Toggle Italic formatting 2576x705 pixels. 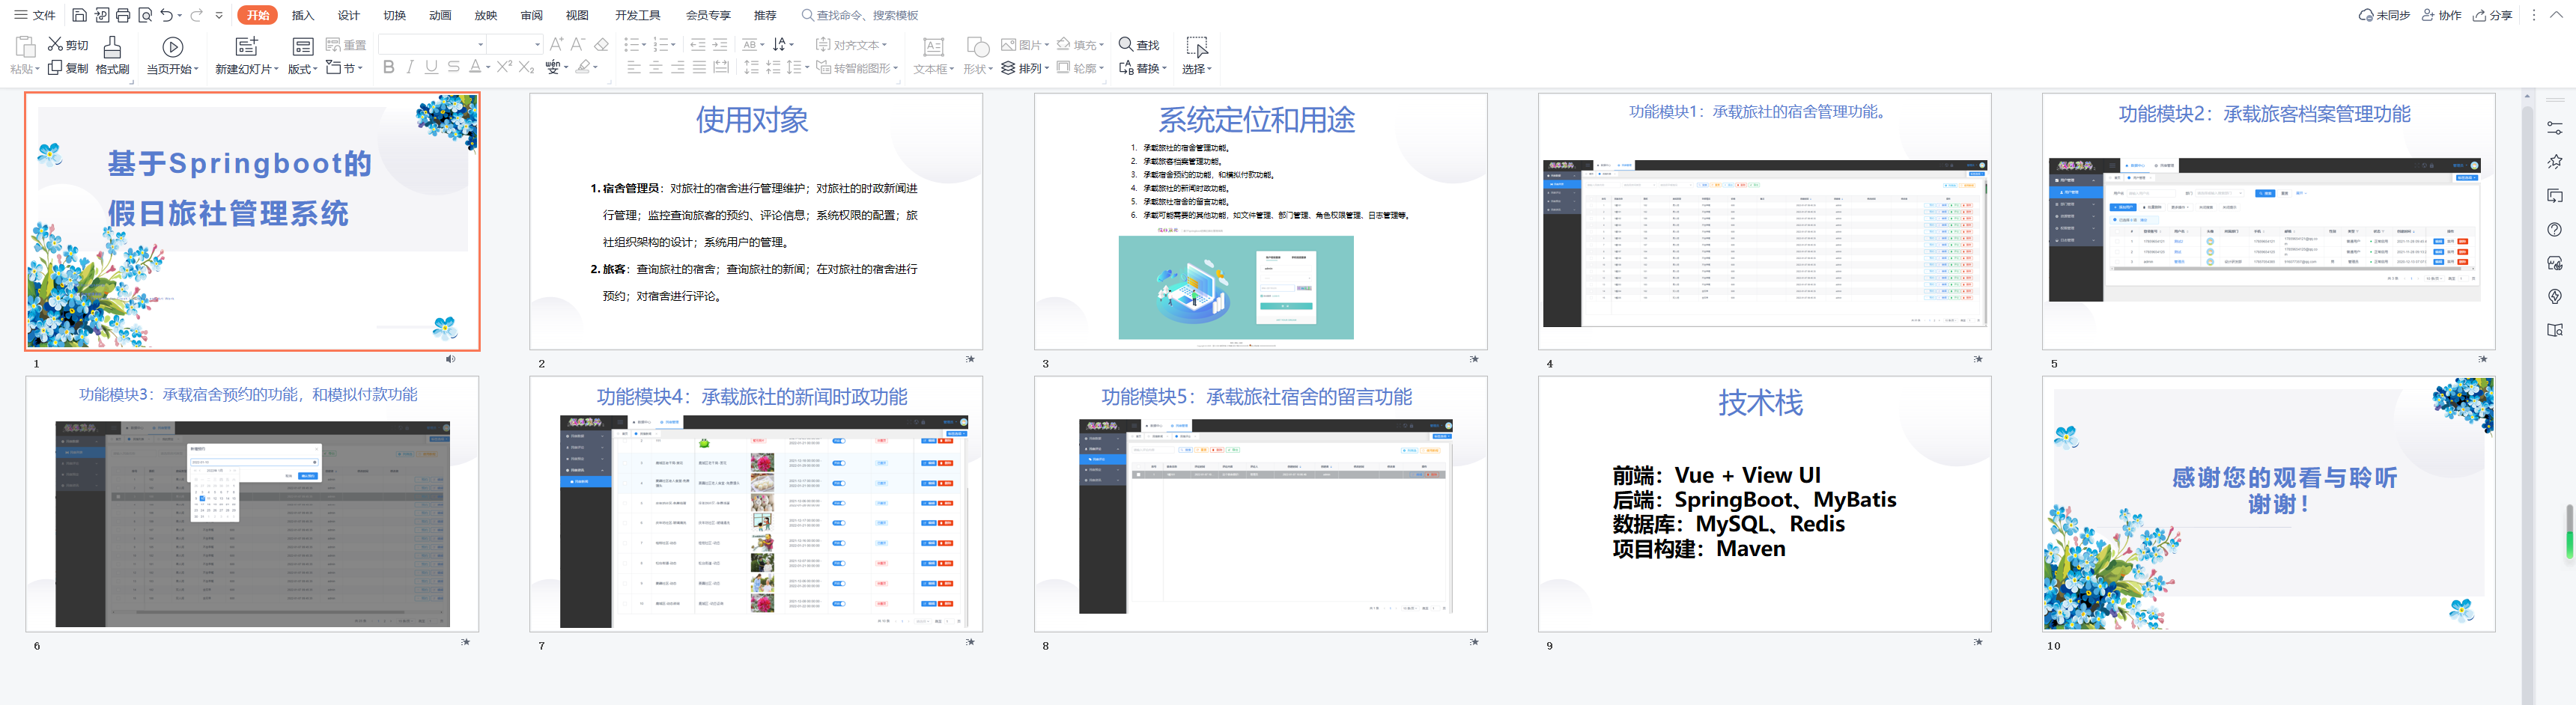pyautogui.click(x=410, y=67)
